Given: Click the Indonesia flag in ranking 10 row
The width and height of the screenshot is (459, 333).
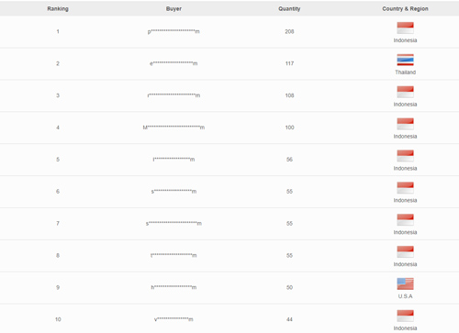Looking at the screenshot, I should (x=405, y=316).
